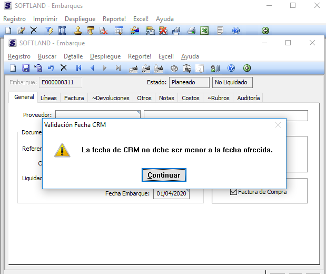
Task: Click the Proveedor code input field
Action: click(98, 114)
